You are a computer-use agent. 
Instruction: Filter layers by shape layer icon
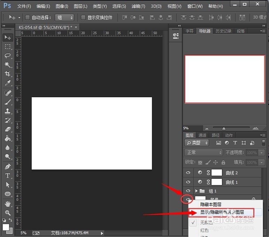244,143
